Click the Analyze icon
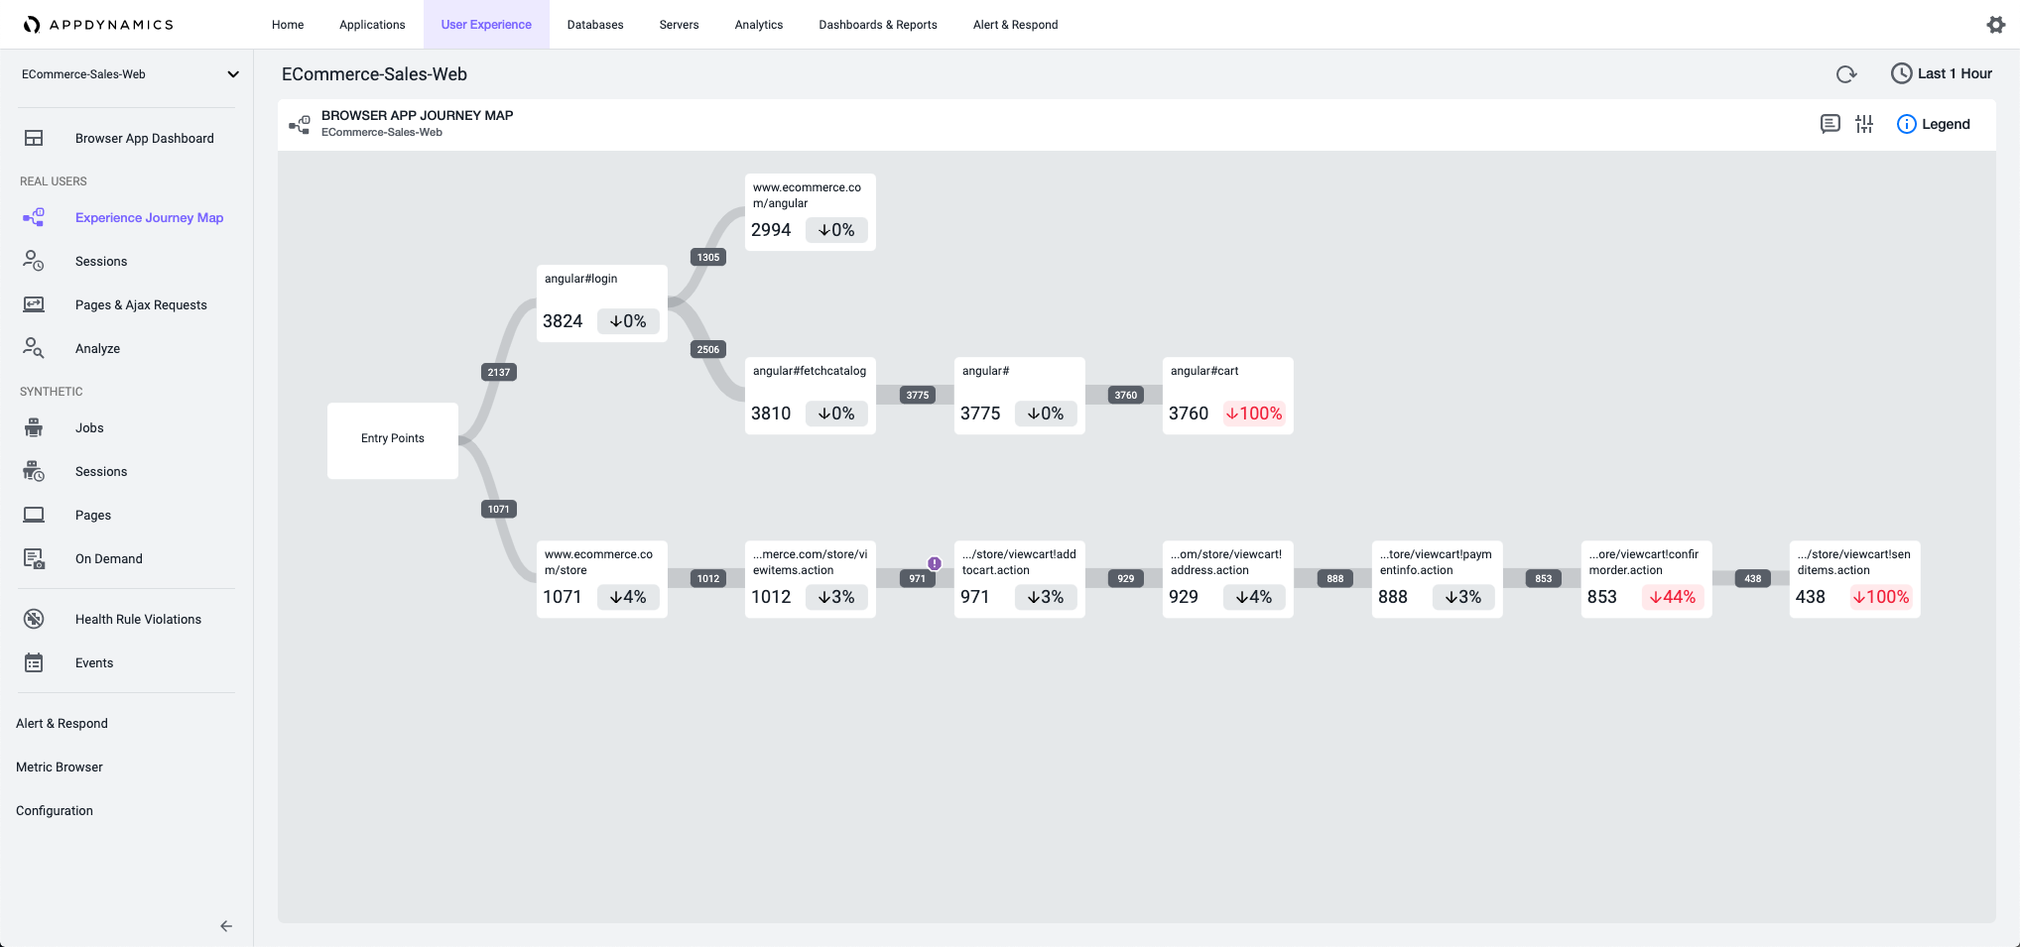This screenshot has width=2020, height=947. (34, 348)
